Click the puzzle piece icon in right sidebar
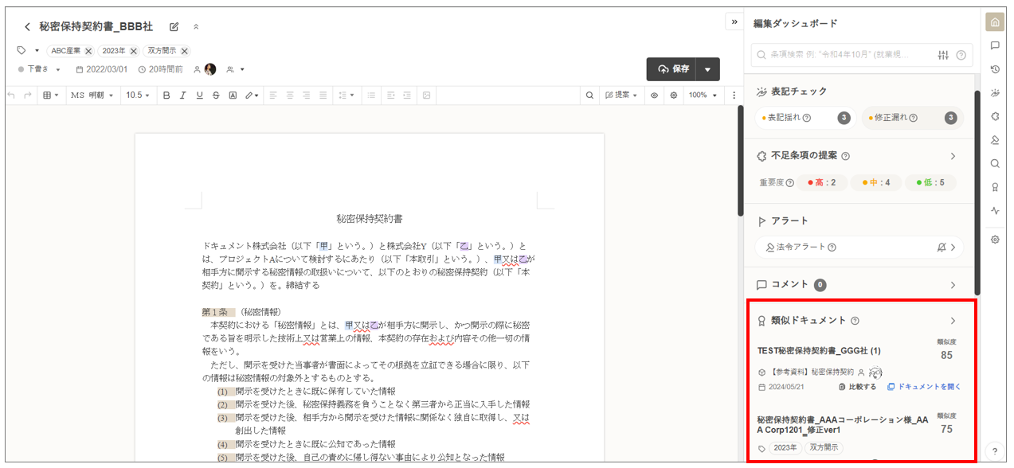This screenshot has width=1014, height=468. (995, 116)
